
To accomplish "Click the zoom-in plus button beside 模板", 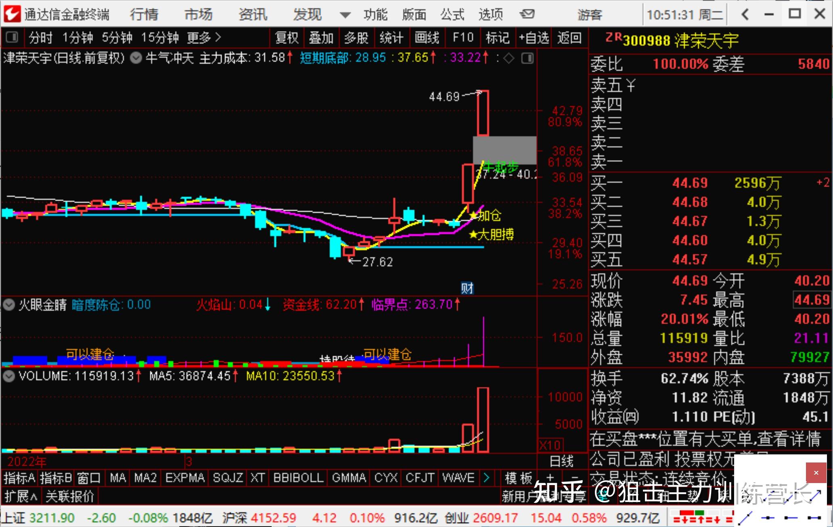I will [550, 478].
